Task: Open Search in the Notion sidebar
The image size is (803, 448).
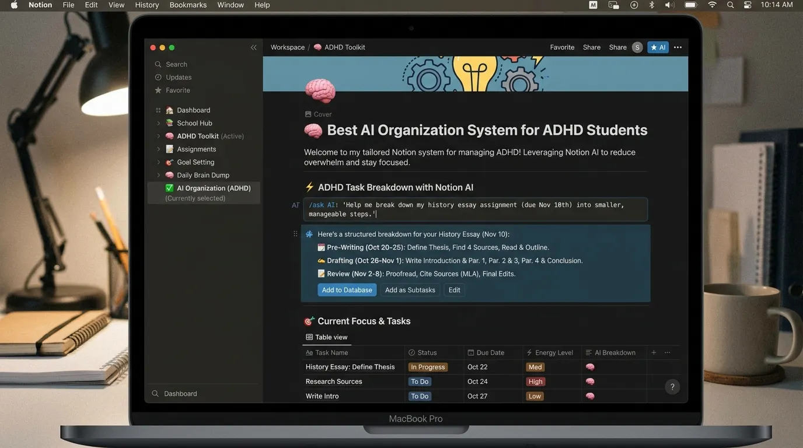Action: tap(170, 64)
